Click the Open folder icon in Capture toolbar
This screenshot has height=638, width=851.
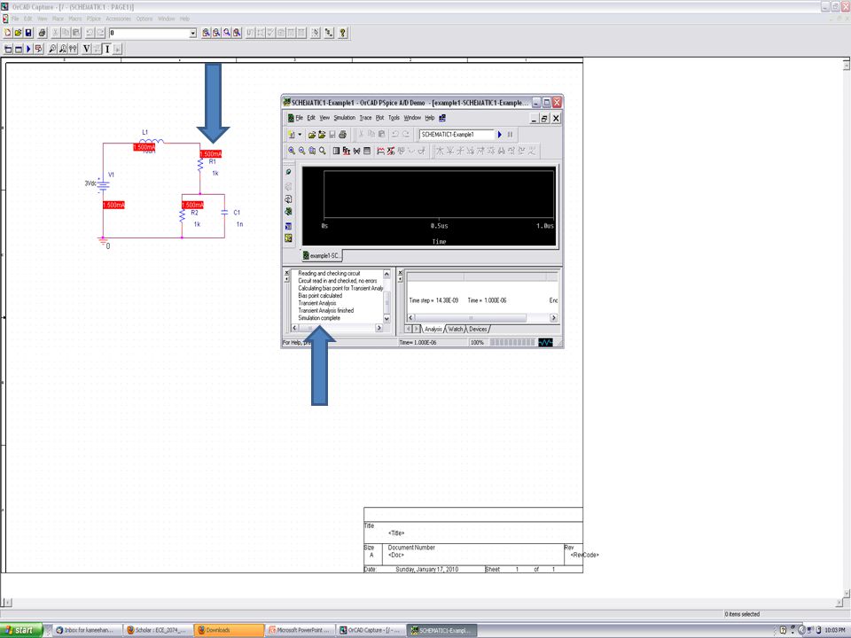[x=18, y=33]
